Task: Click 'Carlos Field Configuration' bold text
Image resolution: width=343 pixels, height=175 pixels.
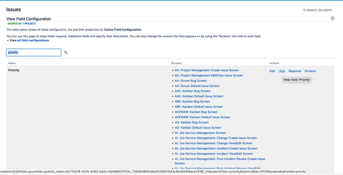Action: click(123, 30)
